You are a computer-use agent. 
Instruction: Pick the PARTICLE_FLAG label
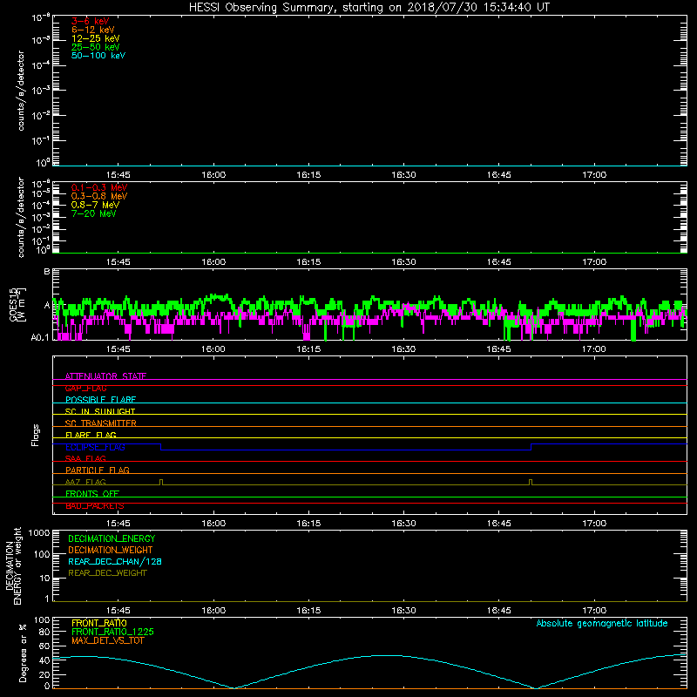pyautogui.click(x=98, y=470)
